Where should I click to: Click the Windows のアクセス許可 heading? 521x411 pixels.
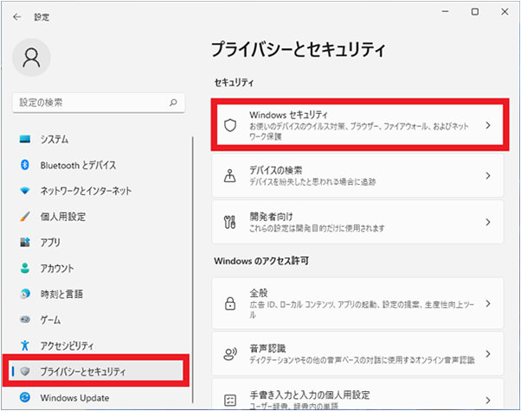[261, 261]
